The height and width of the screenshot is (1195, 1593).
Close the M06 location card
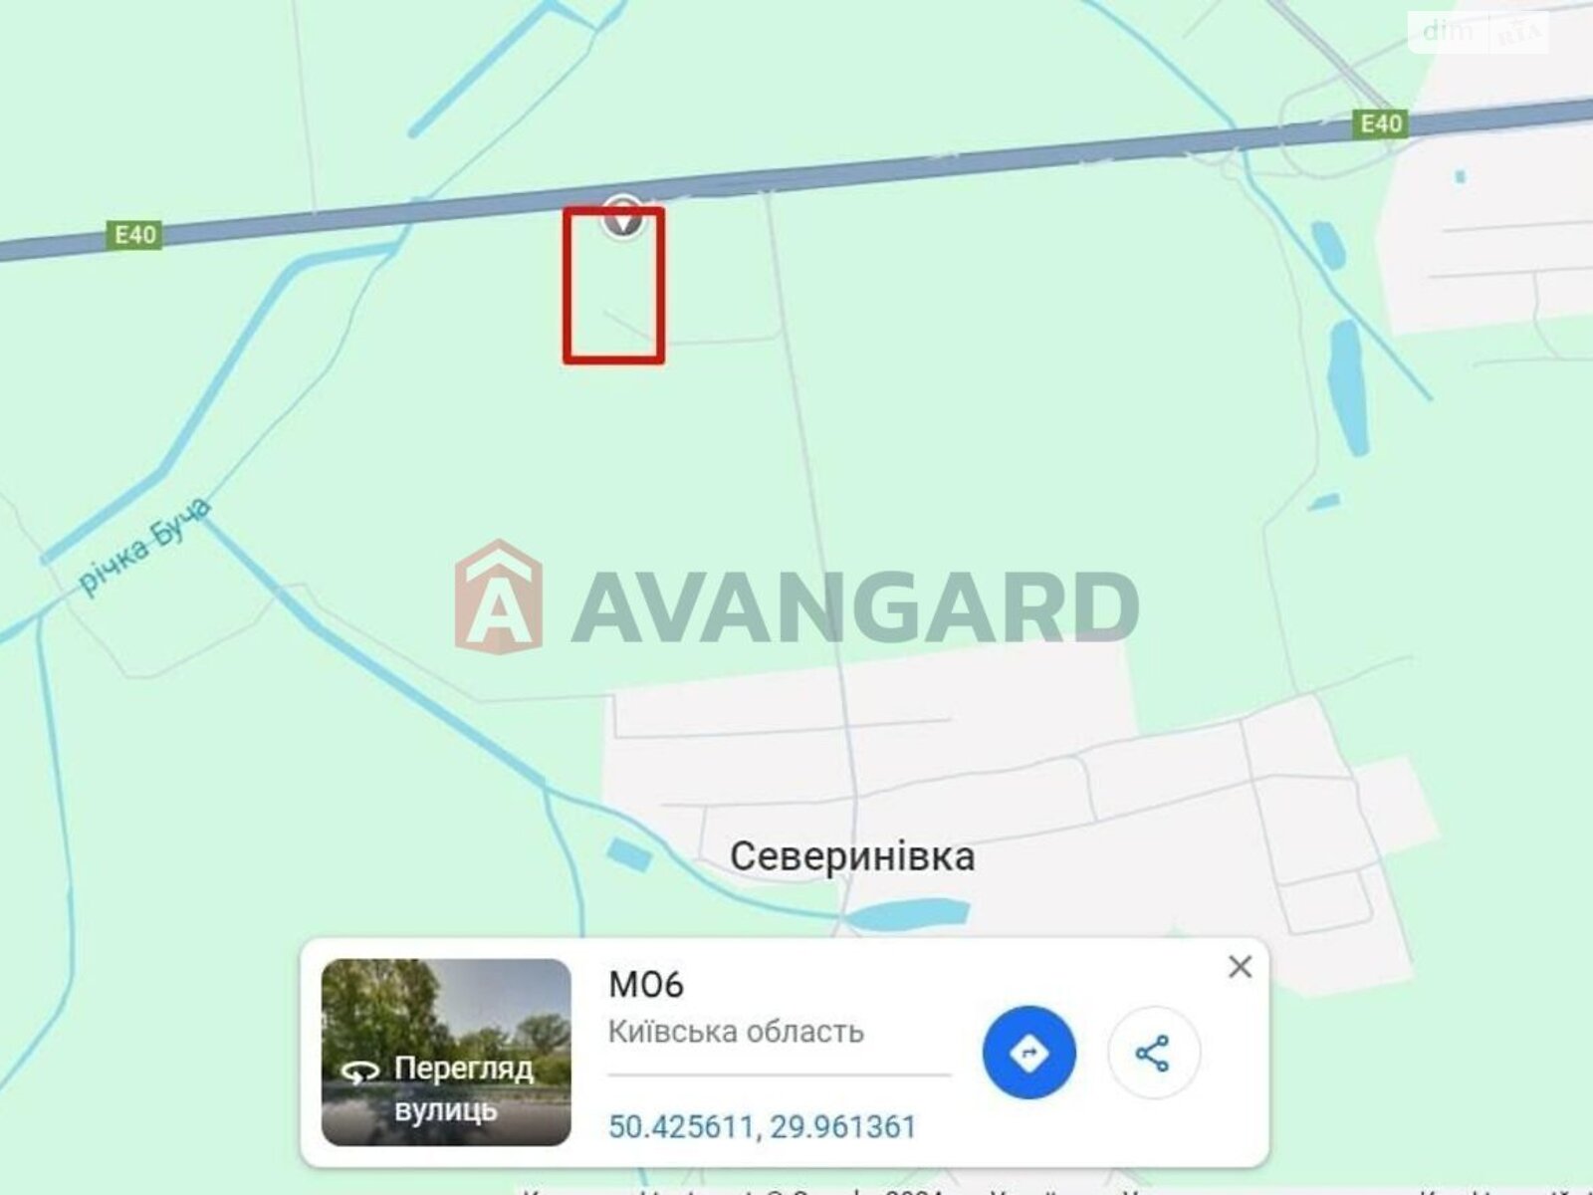click(x=1240, y=967)
